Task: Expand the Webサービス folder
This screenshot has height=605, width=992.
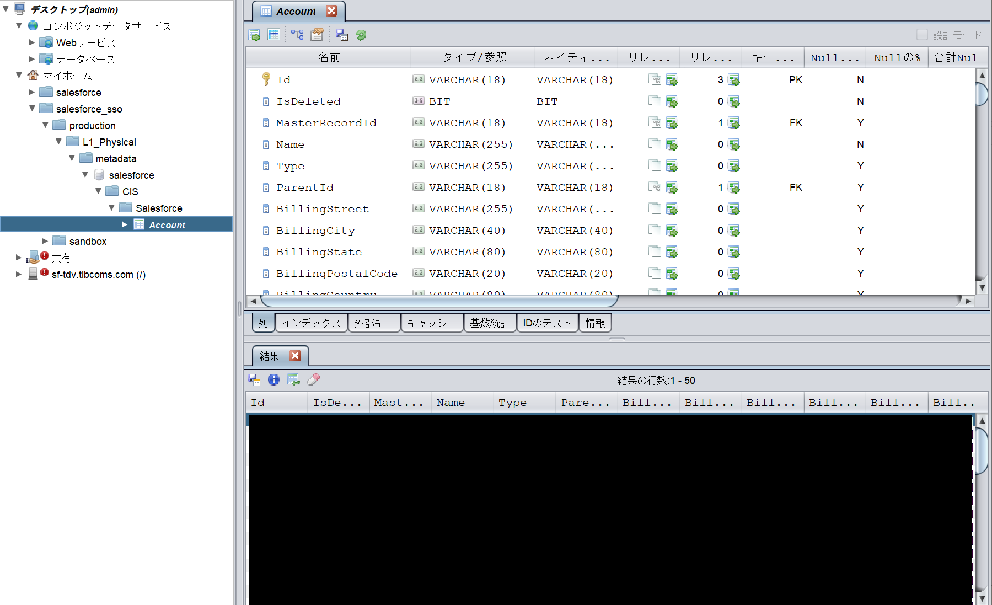Action: click(x=32, y=42)
